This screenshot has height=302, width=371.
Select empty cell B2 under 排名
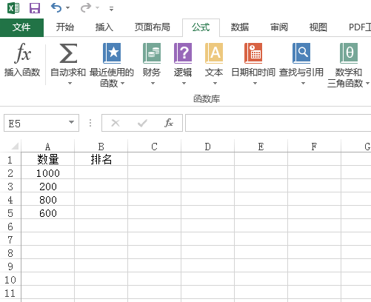101,172
